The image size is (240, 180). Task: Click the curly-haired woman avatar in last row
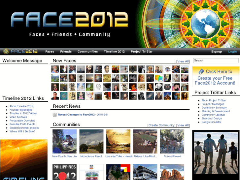pyautogui.click(x=185, y=96)
